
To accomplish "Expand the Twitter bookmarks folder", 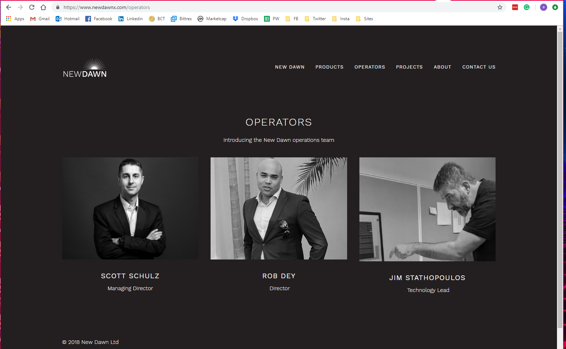I will click(x=315, y=19).
